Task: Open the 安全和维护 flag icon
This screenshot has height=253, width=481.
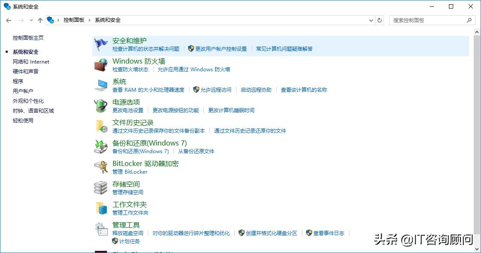Action: [x=101, y=43]
